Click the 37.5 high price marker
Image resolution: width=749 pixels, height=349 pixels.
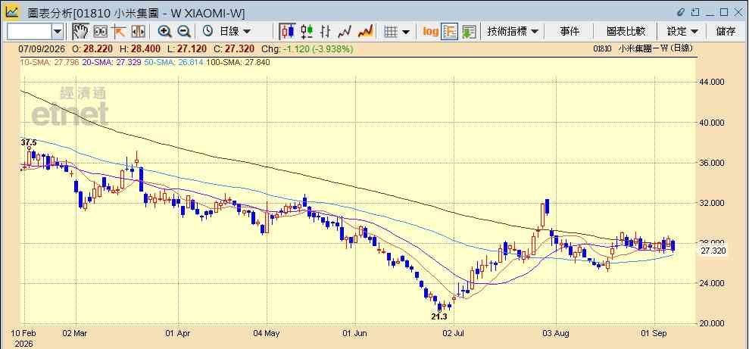tap(29, 142)
